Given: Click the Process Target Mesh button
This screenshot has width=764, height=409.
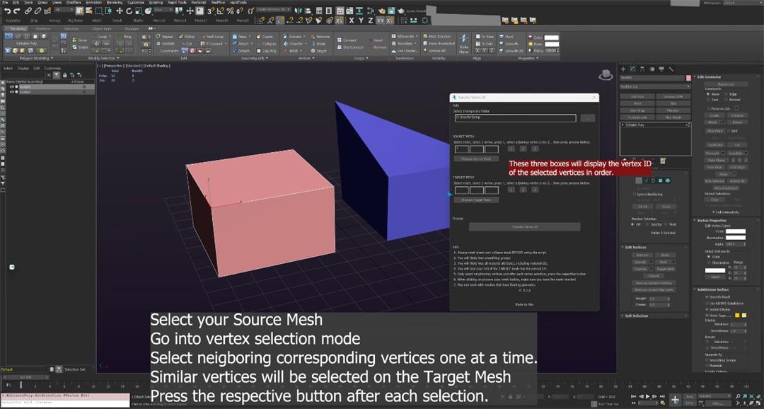Looking at the screenshot, I should [475, 200].
